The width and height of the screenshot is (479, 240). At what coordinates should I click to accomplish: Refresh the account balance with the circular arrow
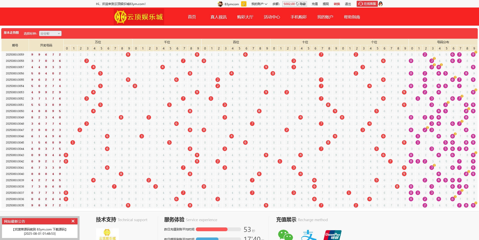point(297,4)
